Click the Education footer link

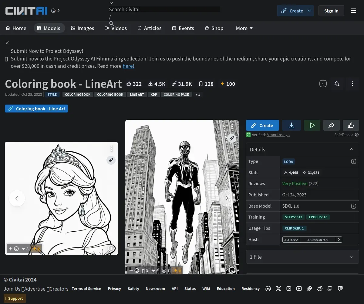click(226, 288)
